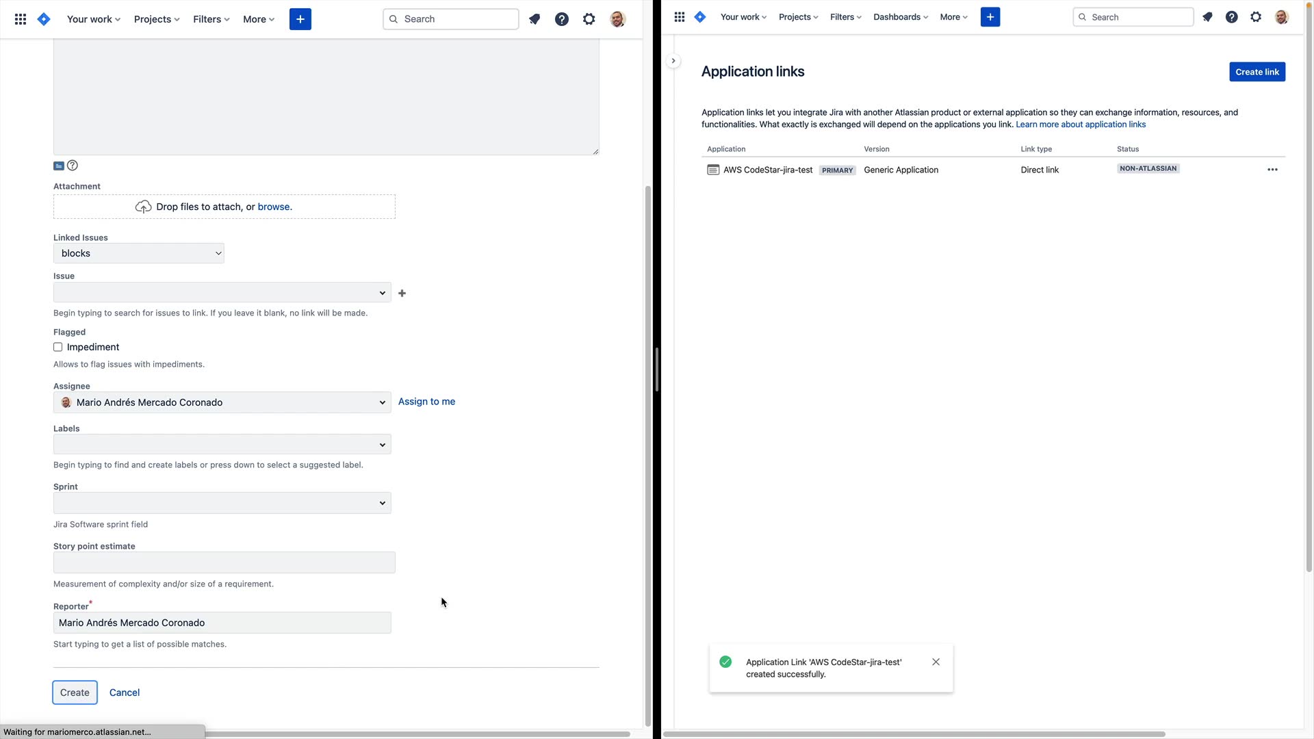Open actions menu for AWS CodeStar-jira-test
Screen dimensions: 1314x739
pos(1272,170)
